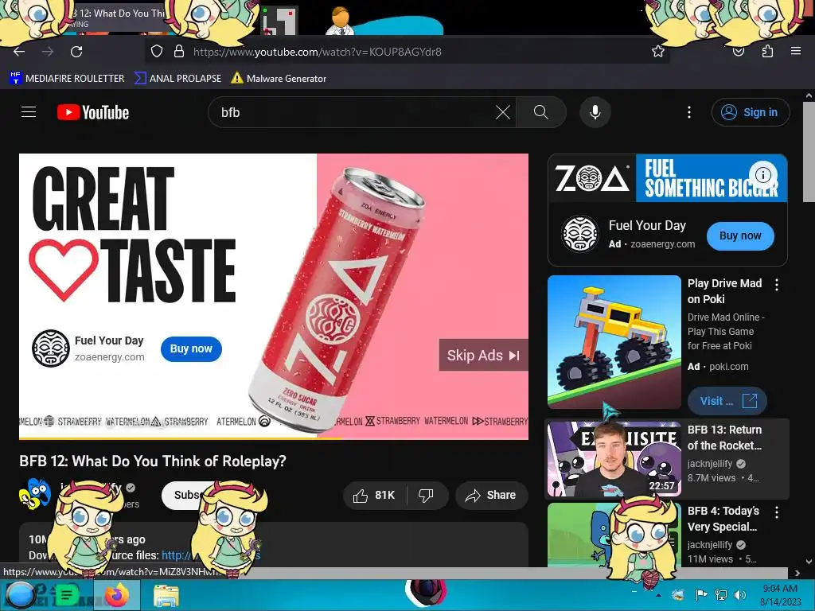Screen dimensions: 815x611
Task: Like the video with thumbs up
Action: (x=375, y=496)
